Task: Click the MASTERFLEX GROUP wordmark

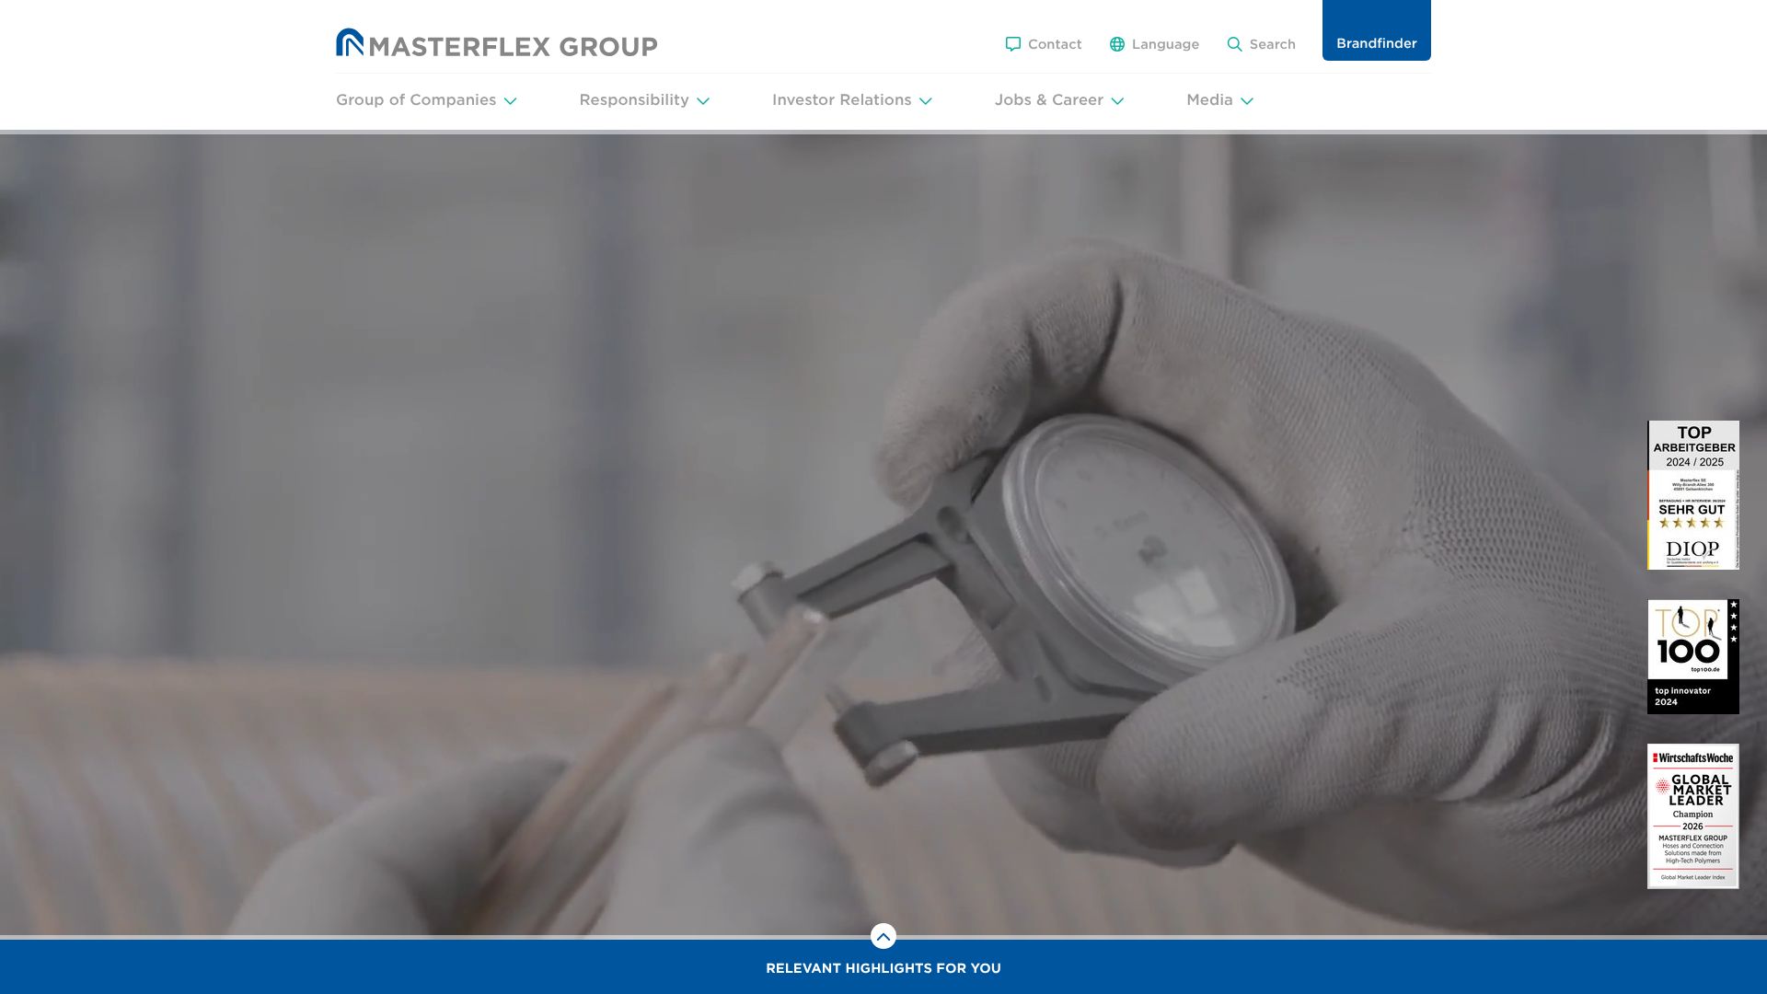Action: click(x=513, y=46)
